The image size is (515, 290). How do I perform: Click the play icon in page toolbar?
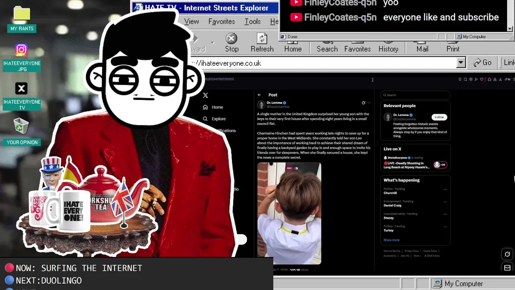coord(476,79)
